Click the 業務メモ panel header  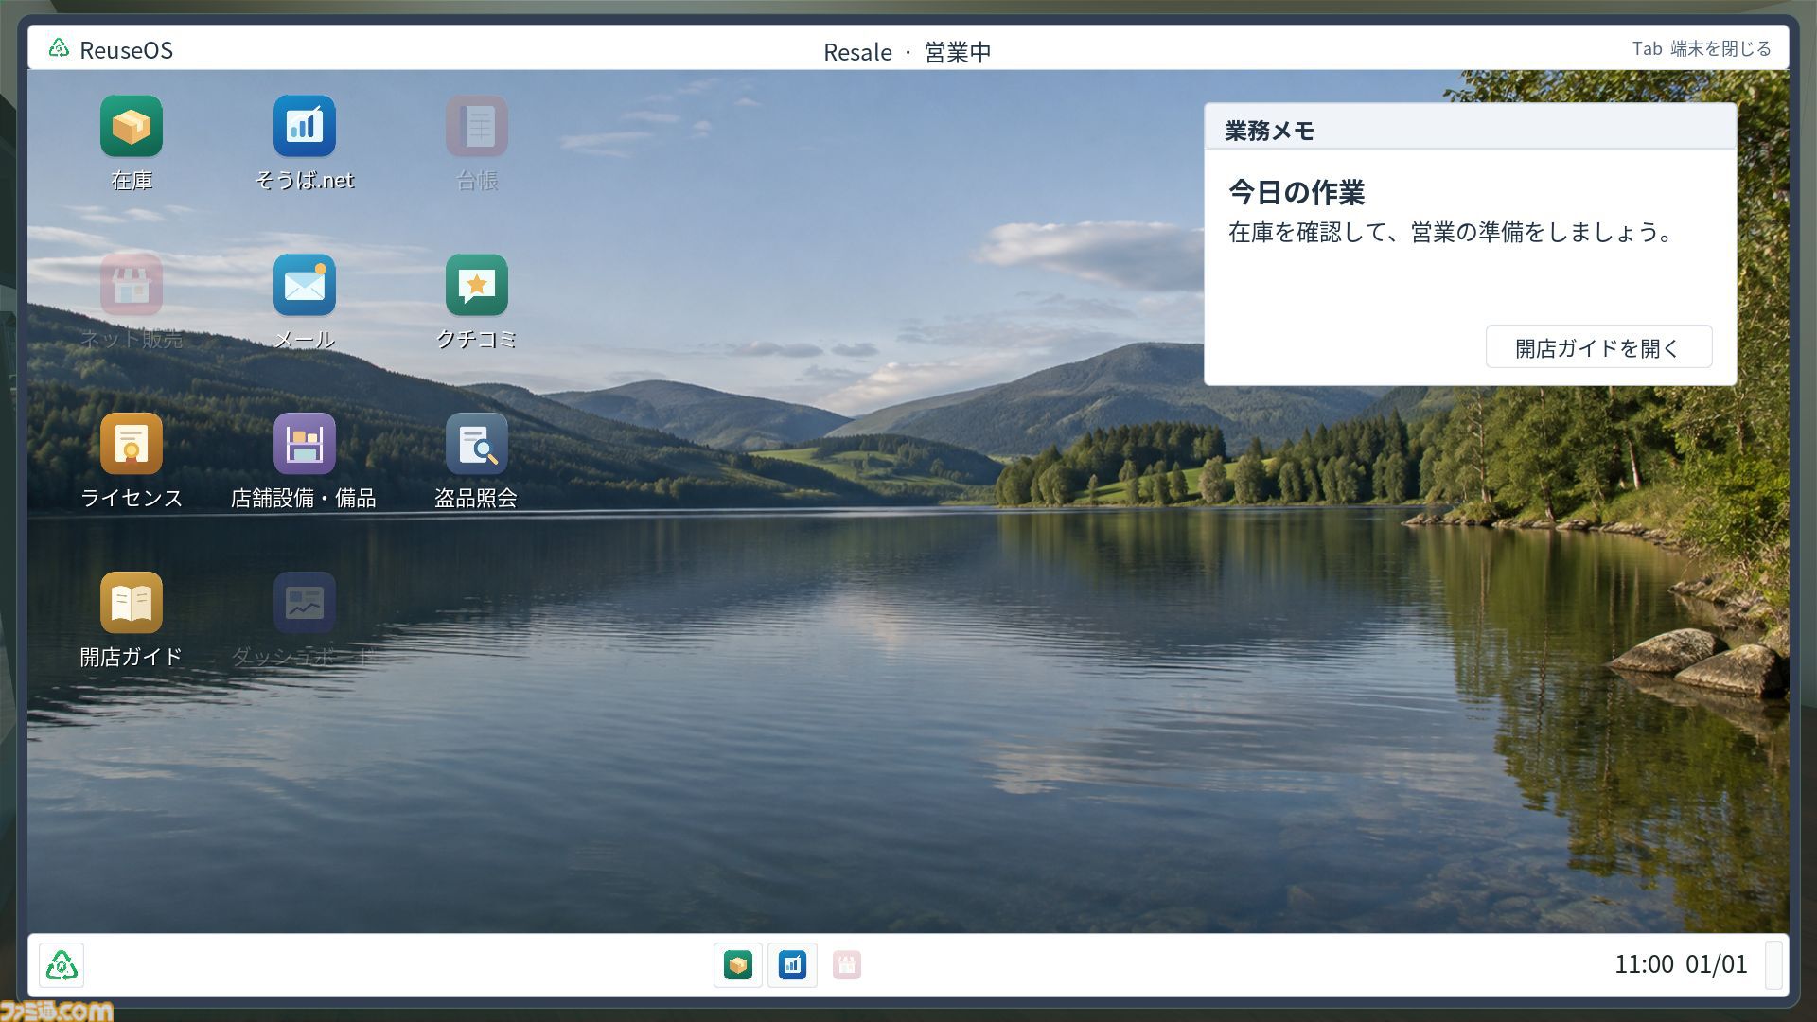pos(1470,127)
